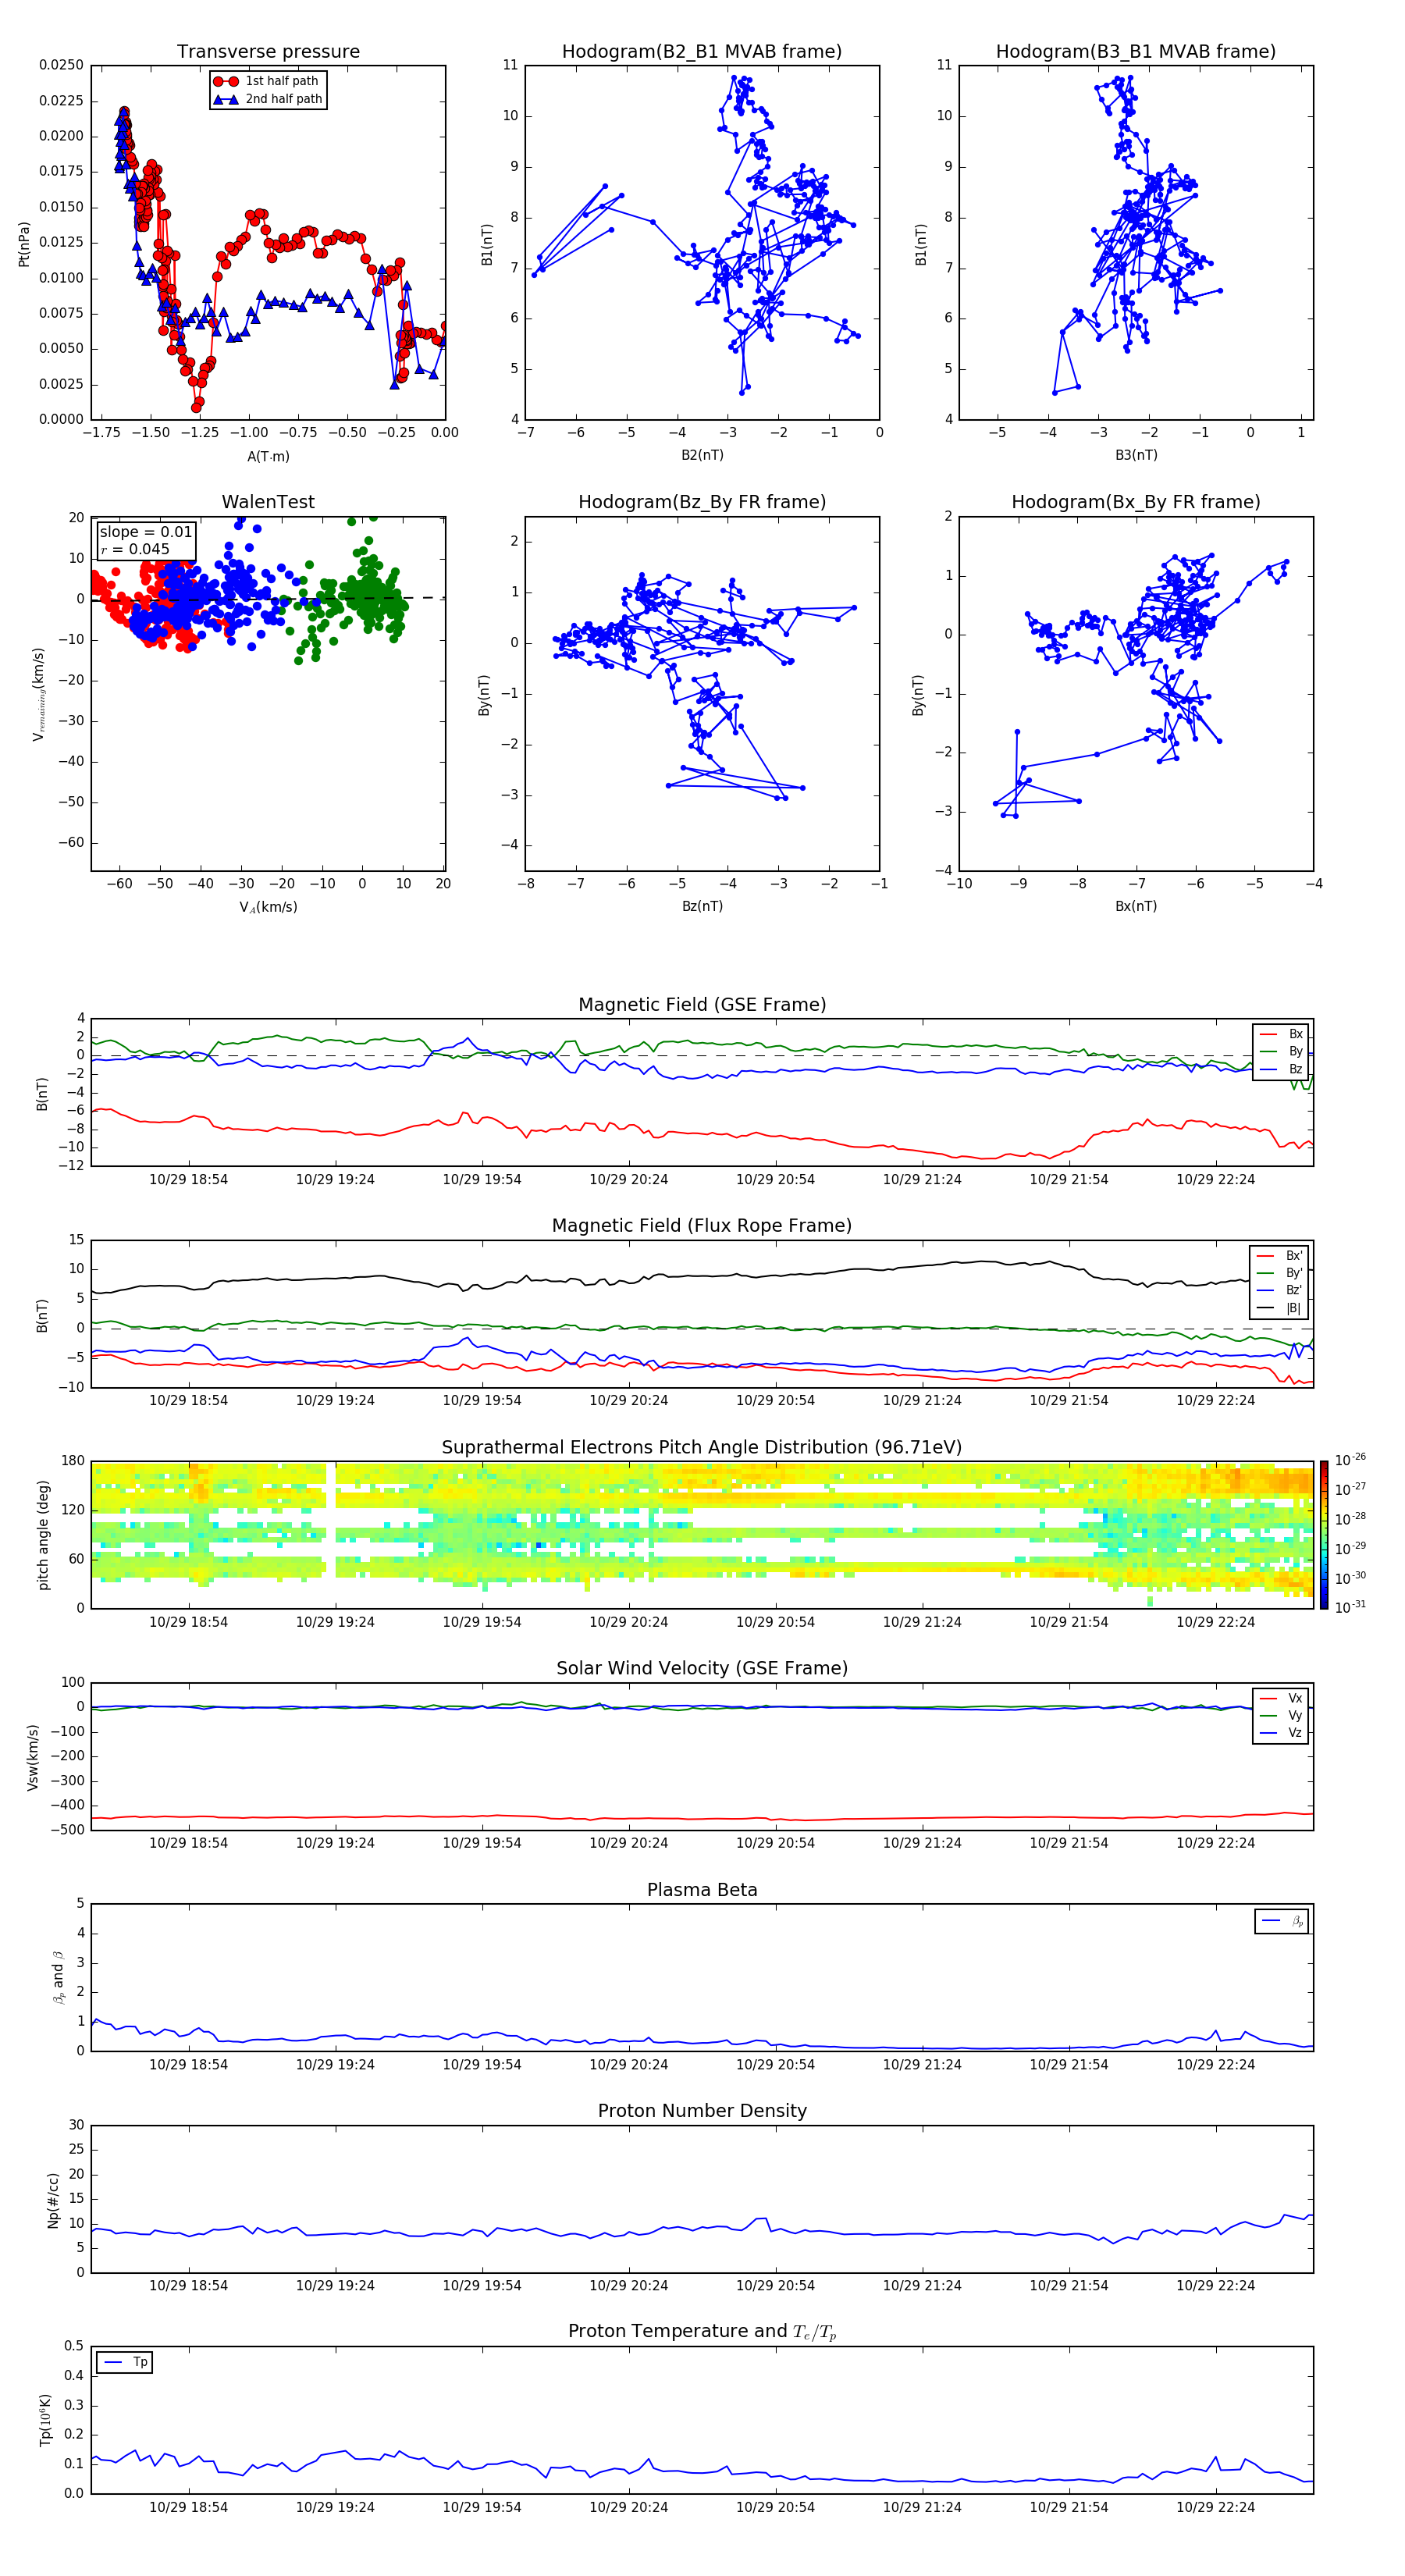Image resolution: width=1405 pixels, height=2576 pixels.
Task: Click the 'Np(#/cc)' y-axis label
Action: (x=53, y=2200)
